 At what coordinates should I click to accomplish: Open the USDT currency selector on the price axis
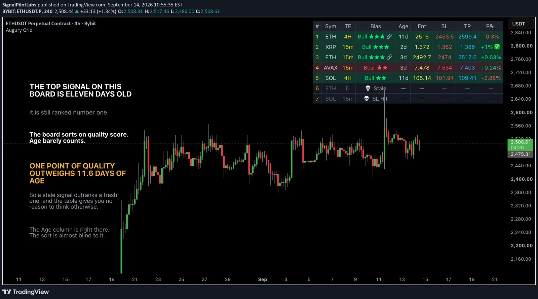[x=521, y=24]
